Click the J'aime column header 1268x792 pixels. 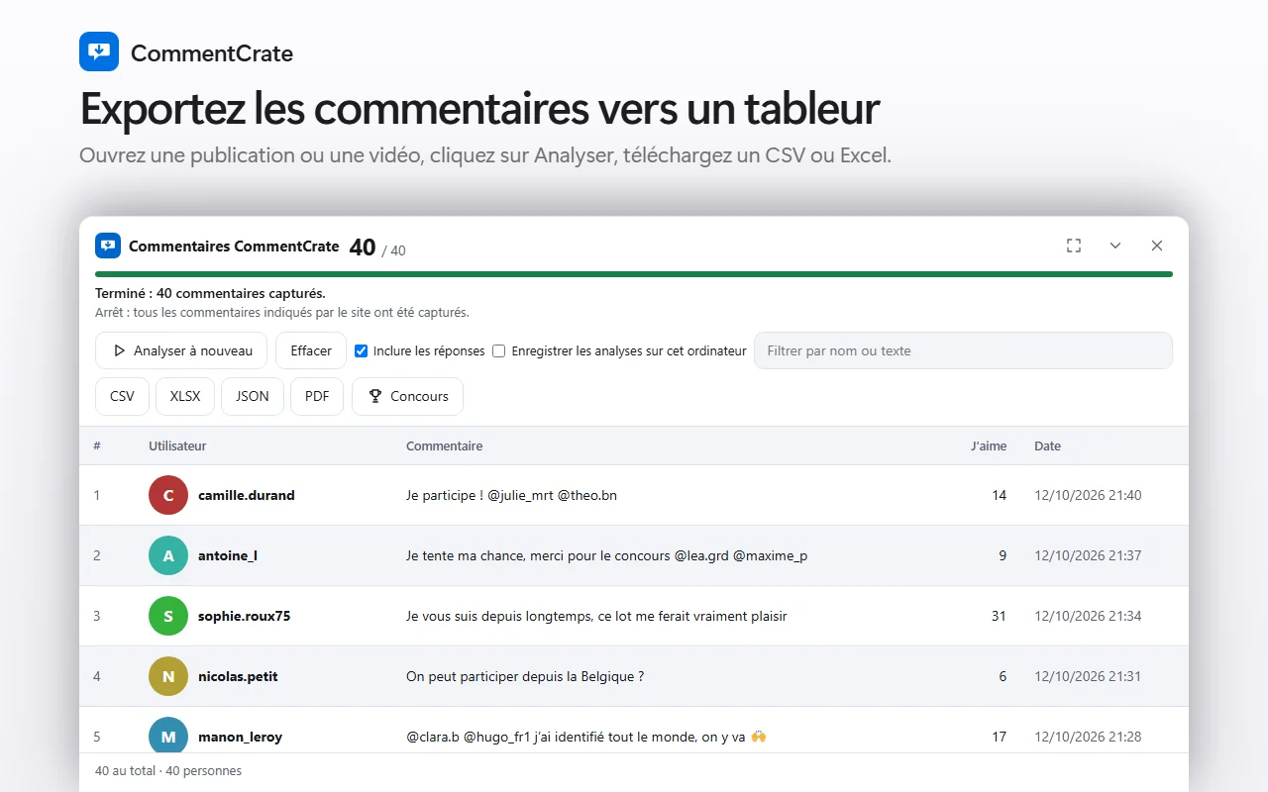click(x=989, y=446)
